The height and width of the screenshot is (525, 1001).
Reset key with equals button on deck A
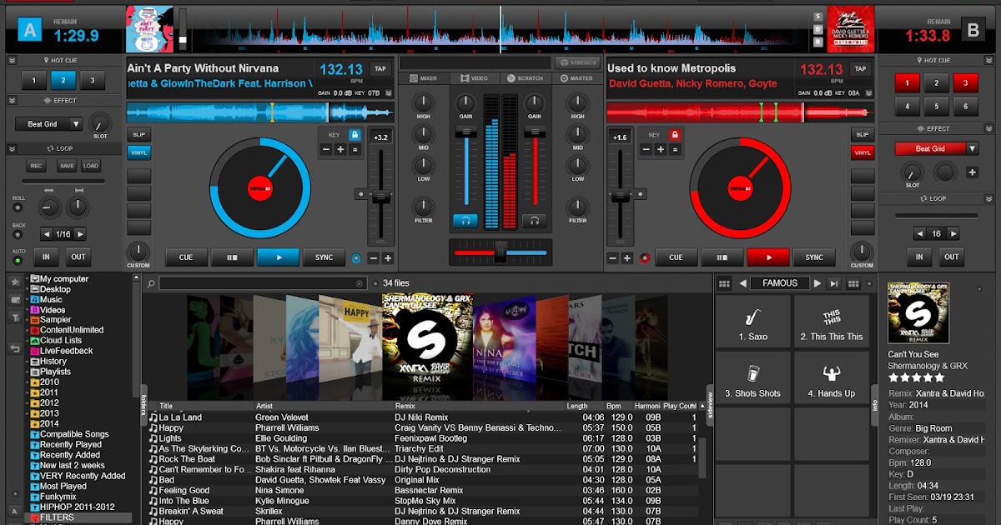[355, 149]
